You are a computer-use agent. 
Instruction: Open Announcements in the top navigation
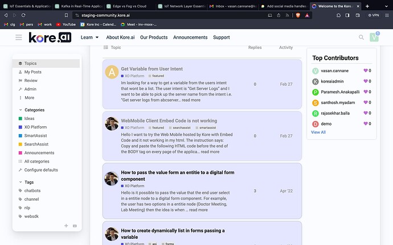coord(190,38)
